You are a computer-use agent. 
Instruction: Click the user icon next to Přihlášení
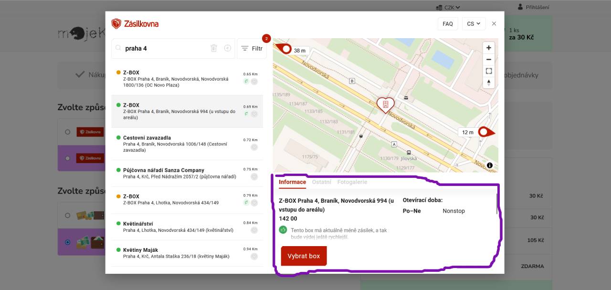520,7
